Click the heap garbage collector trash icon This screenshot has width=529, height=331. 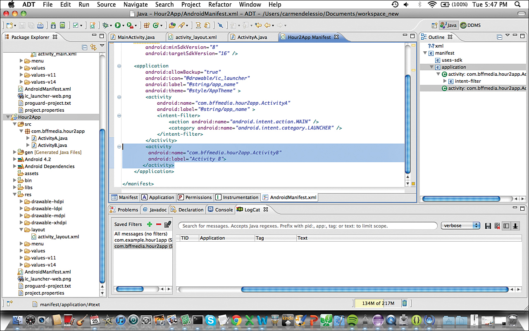405,303
